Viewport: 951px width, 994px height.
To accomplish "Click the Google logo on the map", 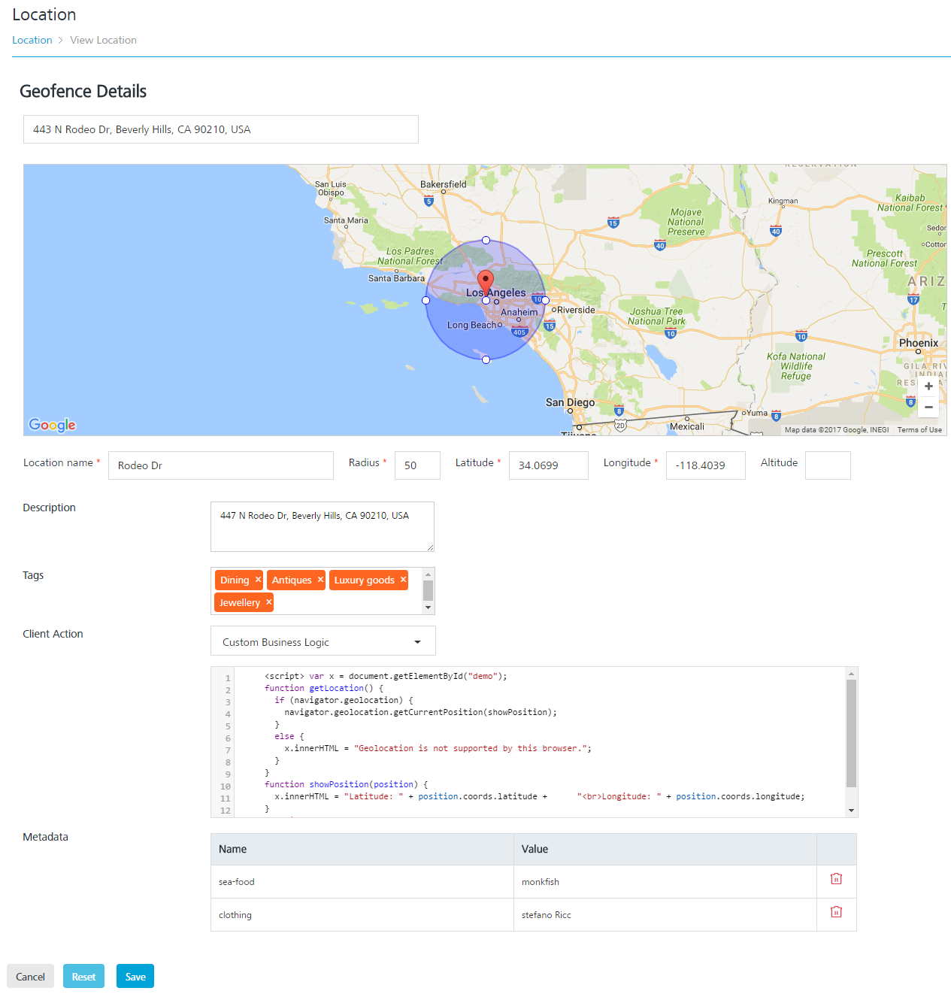I will (x=50, y=425).
